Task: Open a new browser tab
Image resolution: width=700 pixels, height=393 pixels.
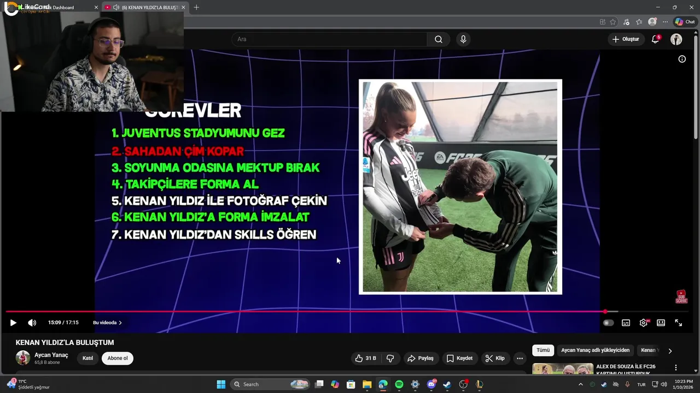Action: click(x=196, y=7)
